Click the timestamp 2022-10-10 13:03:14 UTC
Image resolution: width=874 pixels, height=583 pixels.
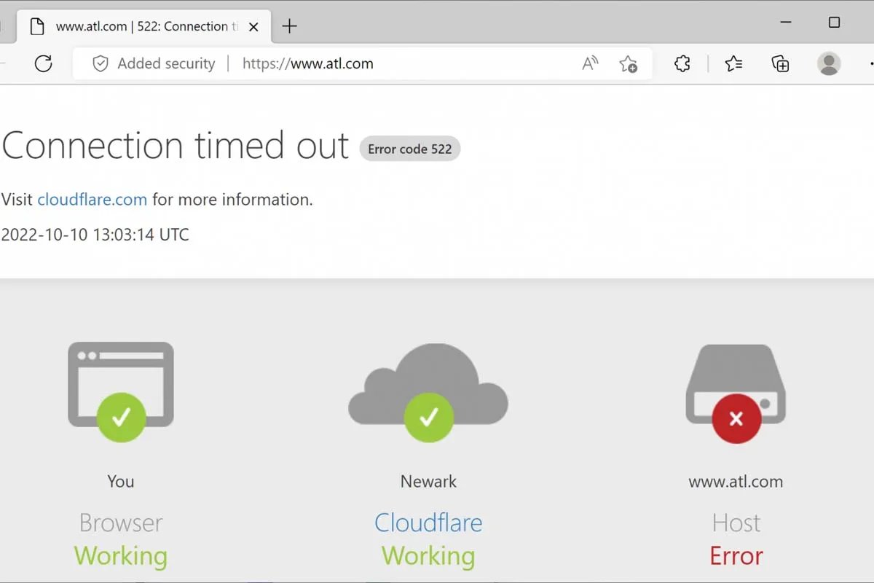[x=95, y=235]
